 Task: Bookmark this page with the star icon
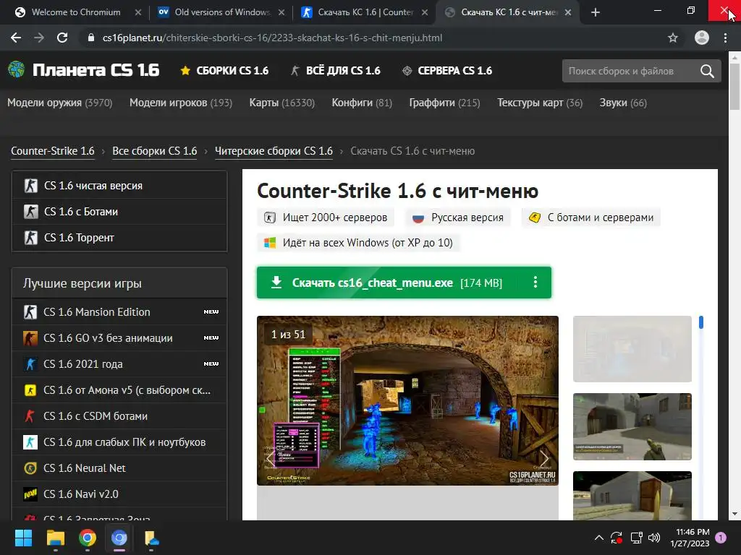pyautogui.click(x=673, y=38)
